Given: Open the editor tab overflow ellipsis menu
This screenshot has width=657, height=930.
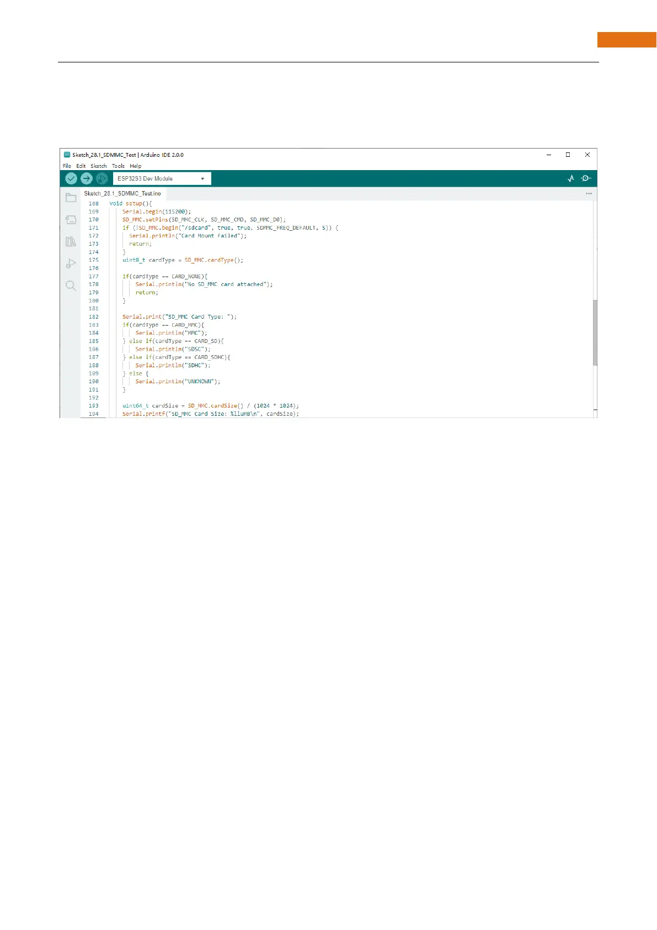Looking at the screenshot, I should click(x=589, y=194).
